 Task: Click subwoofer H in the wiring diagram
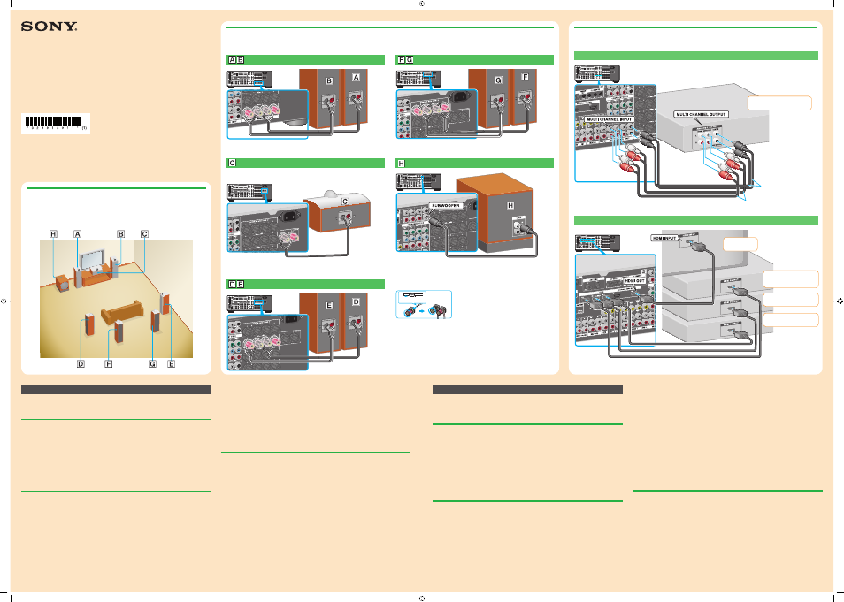[495, 212]
